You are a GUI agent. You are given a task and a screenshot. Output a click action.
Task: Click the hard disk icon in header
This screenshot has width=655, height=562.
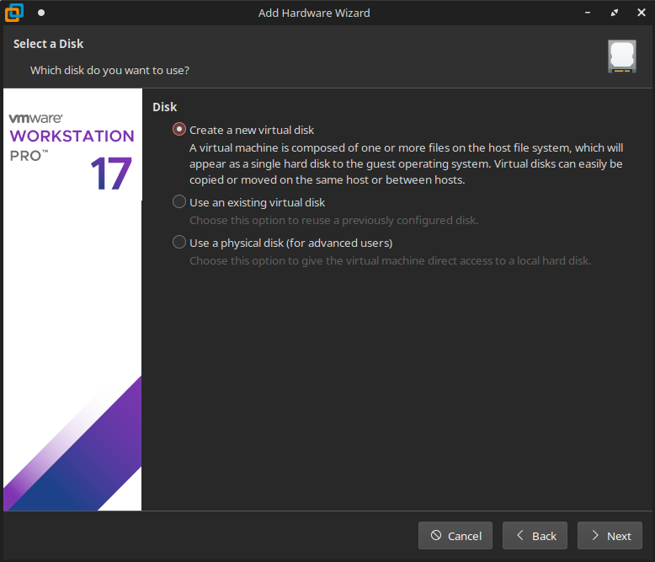621,56
